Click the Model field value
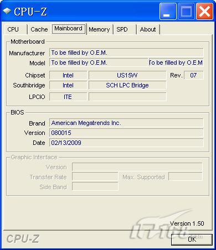The image size is (216, 250). click(99, 62)
